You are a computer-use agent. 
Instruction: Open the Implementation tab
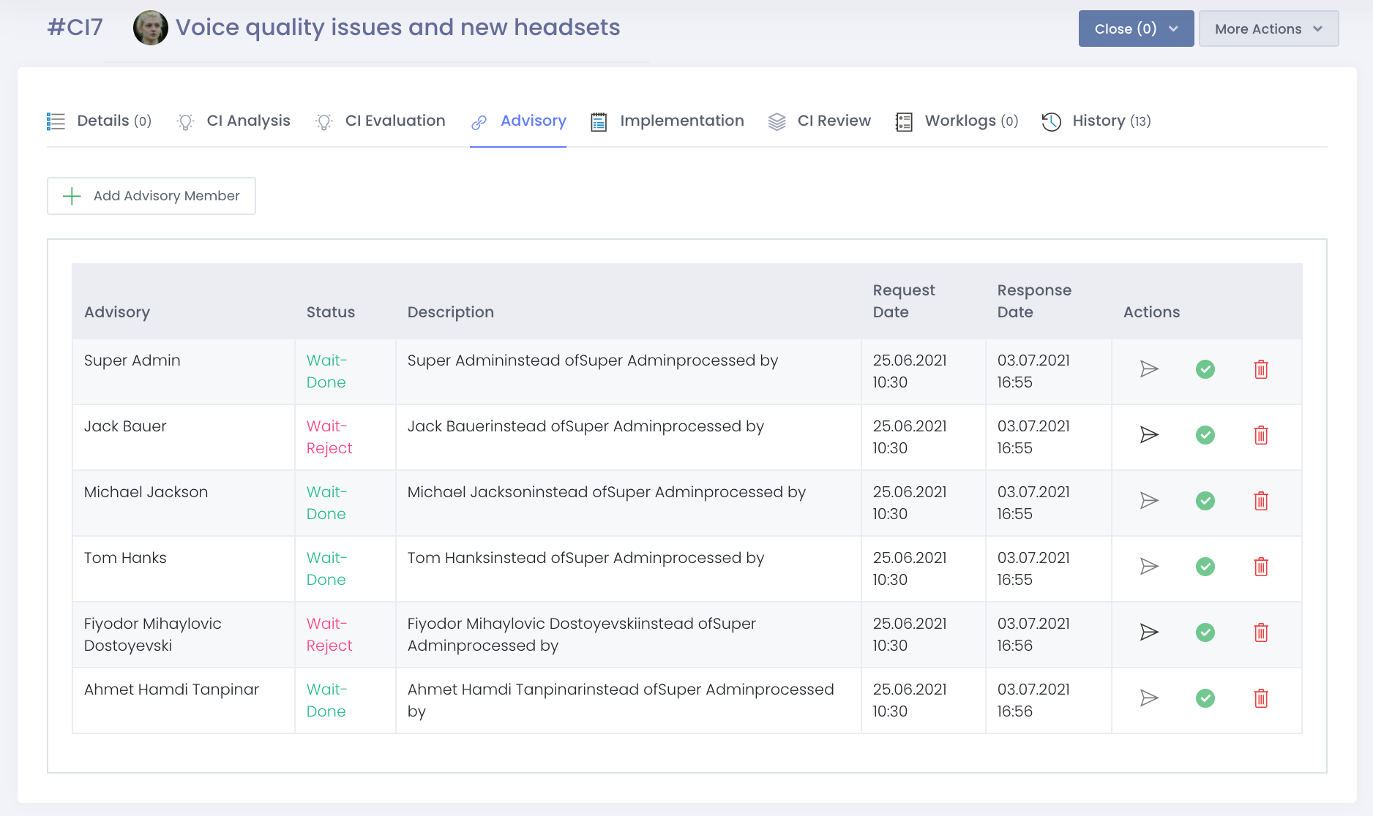pyautogui.click(x=667, y=121)
